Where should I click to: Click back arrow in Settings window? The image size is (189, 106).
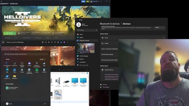pos(77,20)
